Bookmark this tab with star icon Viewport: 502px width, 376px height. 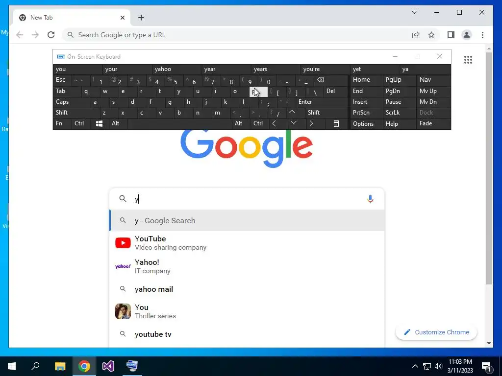[431, 35]
